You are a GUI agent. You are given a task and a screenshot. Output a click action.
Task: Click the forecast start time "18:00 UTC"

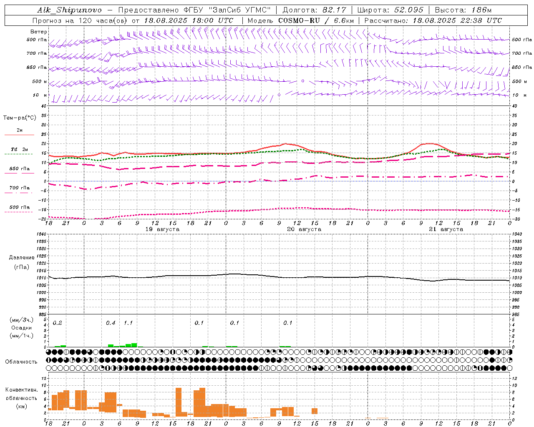[212, 20]
